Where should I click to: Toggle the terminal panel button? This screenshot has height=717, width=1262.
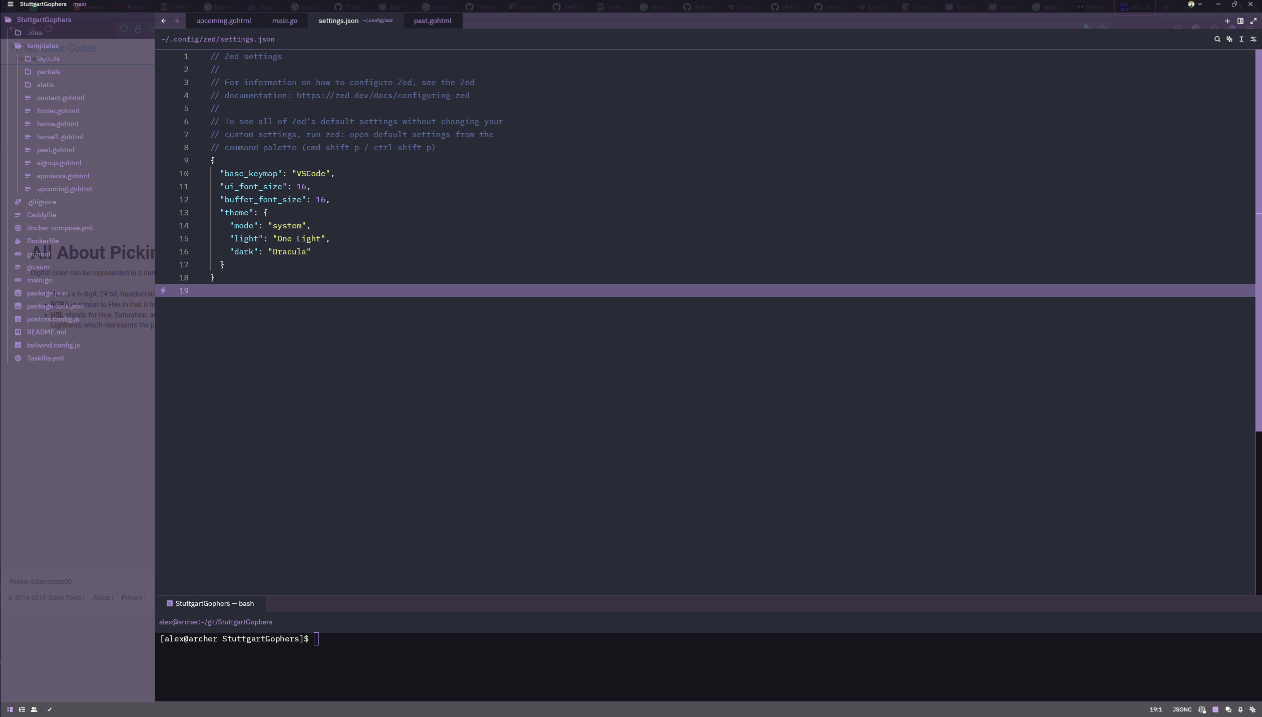1215,709
